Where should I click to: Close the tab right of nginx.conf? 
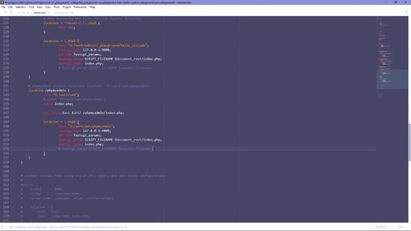point(72,13)
